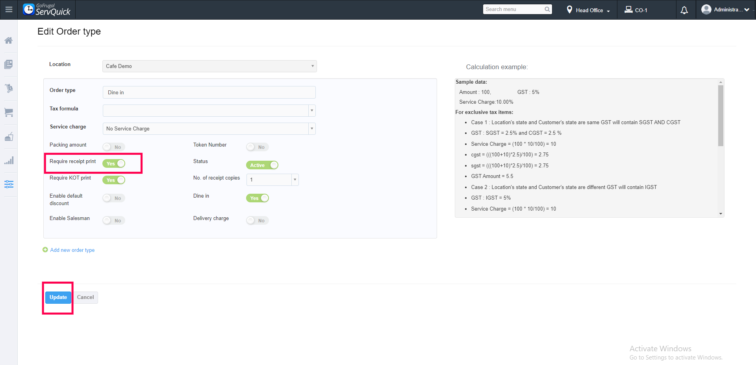756x365 pixels.
Task: Open the No. of receipt copies dropdown
Action: tap(295, 180)
